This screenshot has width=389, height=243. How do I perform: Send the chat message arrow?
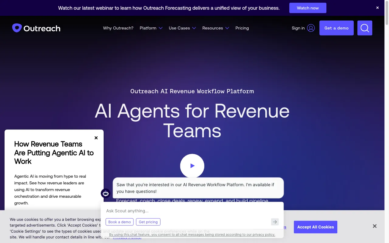tap(275, 222)
